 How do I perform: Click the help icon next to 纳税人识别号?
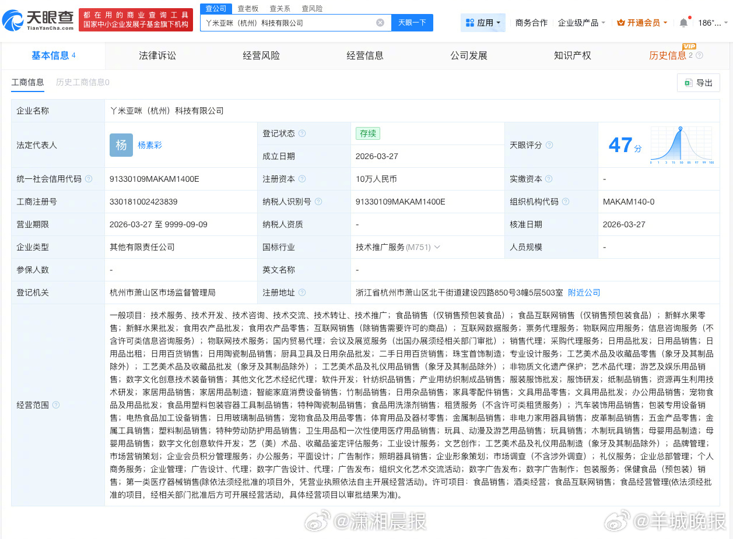tap(318, 202)
